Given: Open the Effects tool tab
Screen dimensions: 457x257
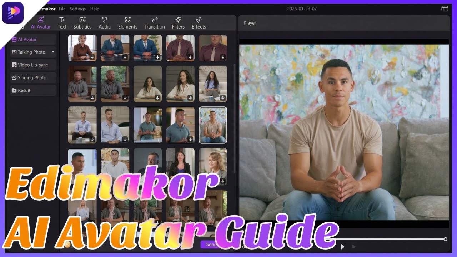Looking at the screenshot, I should click(199, 23).
